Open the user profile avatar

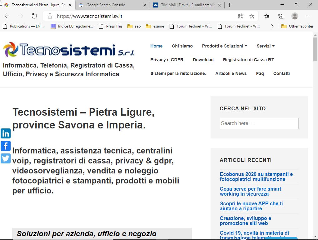(295, 16)
